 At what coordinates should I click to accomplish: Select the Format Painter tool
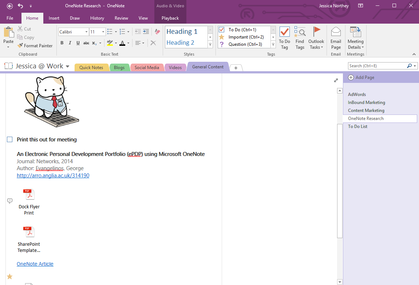[x=35, y=45]
